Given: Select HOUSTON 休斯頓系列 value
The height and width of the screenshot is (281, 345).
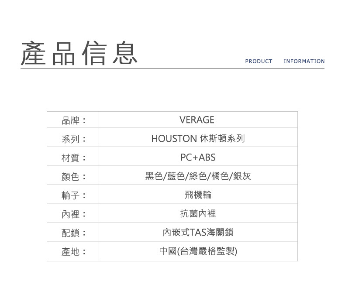Looking at the screenshot, I should click(198, 139).
